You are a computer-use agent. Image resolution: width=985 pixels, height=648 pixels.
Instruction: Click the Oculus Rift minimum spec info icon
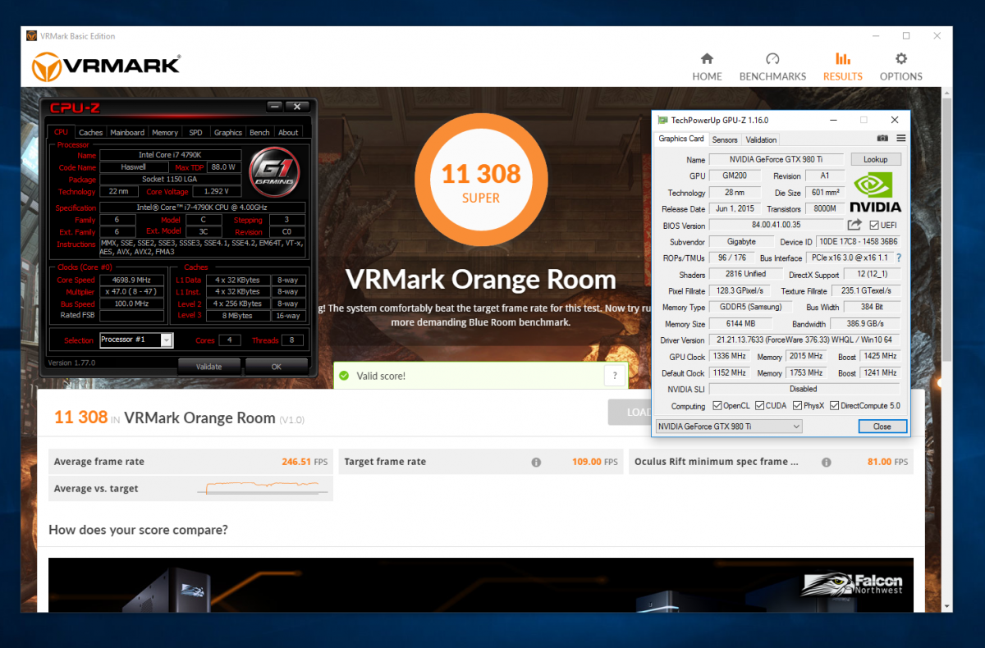[x=827, y=462]
